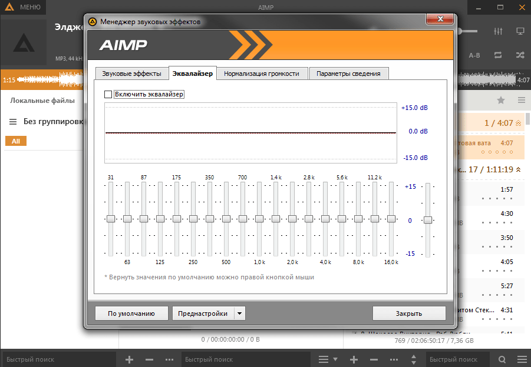This screenshot has height=367, width=531.
Task: Click the Преднастройки button
Action: pyautogui.click(x=203, y=313)
